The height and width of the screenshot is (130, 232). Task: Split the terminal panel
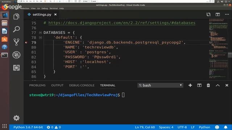coord(199,85)
